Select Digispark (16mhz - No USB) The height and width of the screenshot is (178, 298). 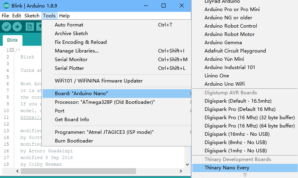pos(245,134)
